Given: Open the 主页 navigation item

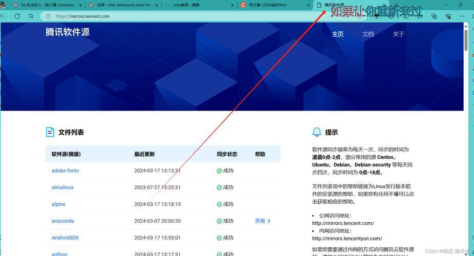Looking at the screenshot, I should pyautogui.click(x=338, y=34).
